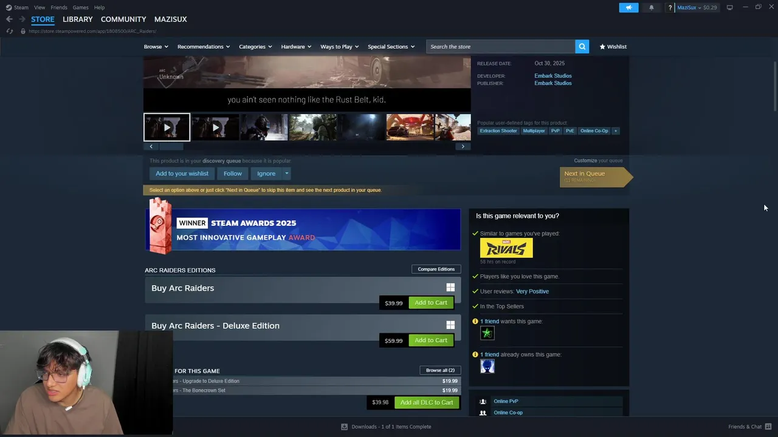Viewport: 778px width, 437px height.
Task: Open notifications bell icon
Action: (652, 7)
